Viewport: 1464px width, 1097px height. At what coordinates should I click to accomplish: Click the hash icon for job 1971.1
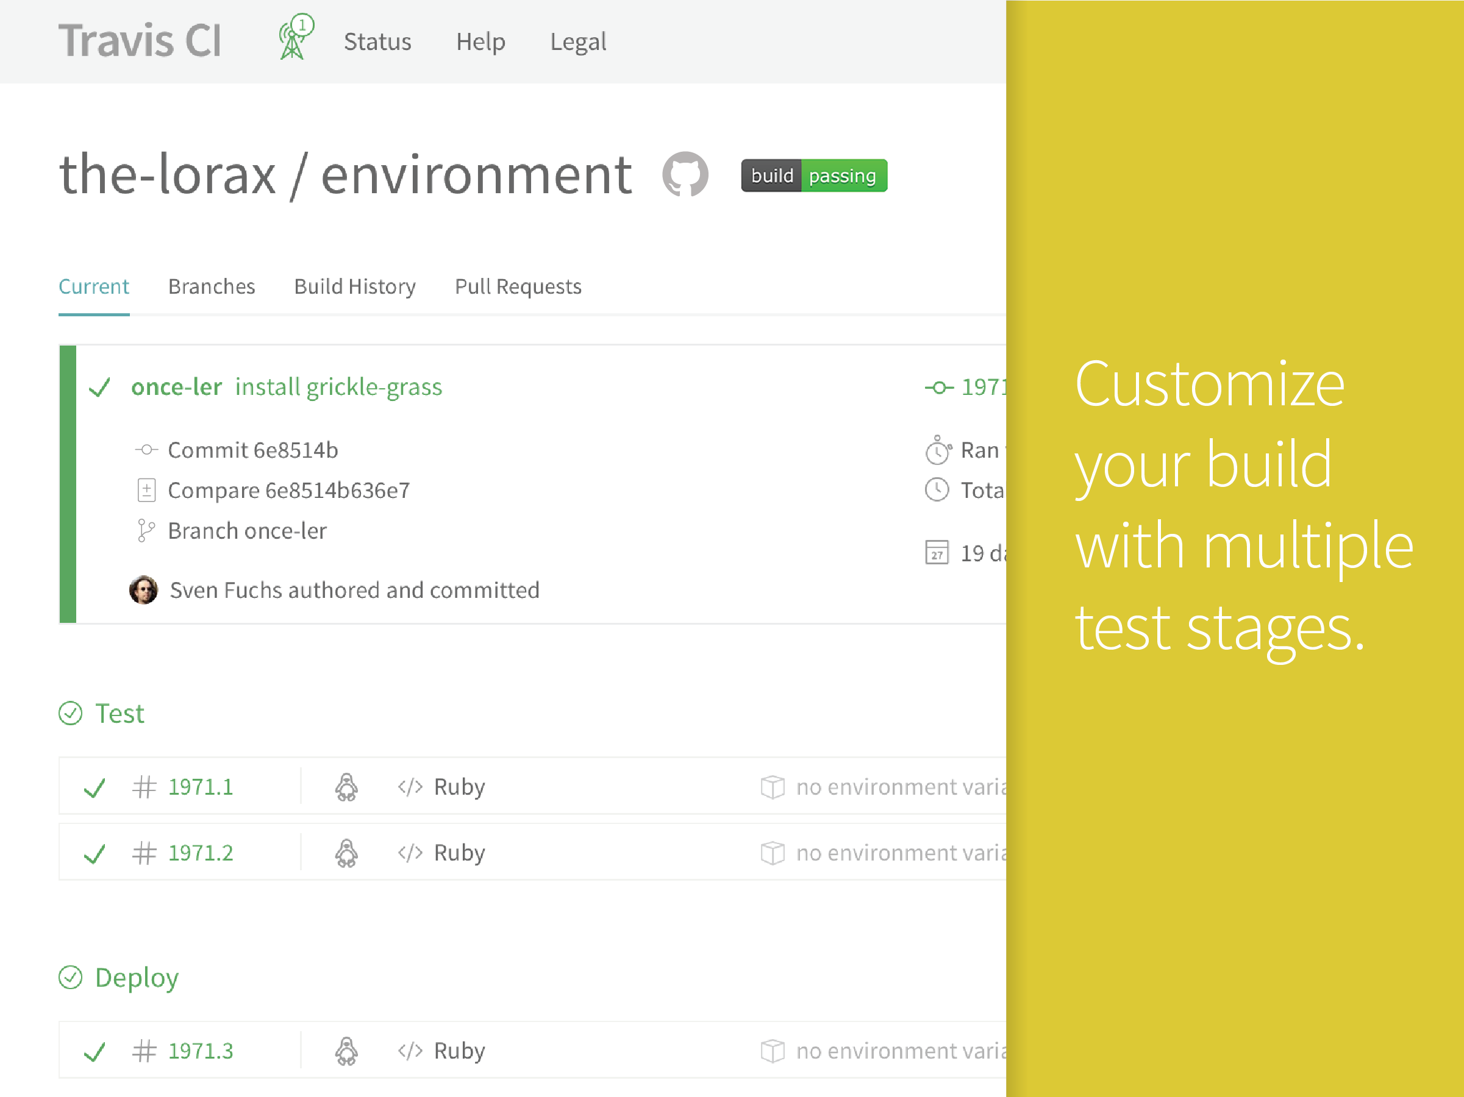(x=145, y=787)
